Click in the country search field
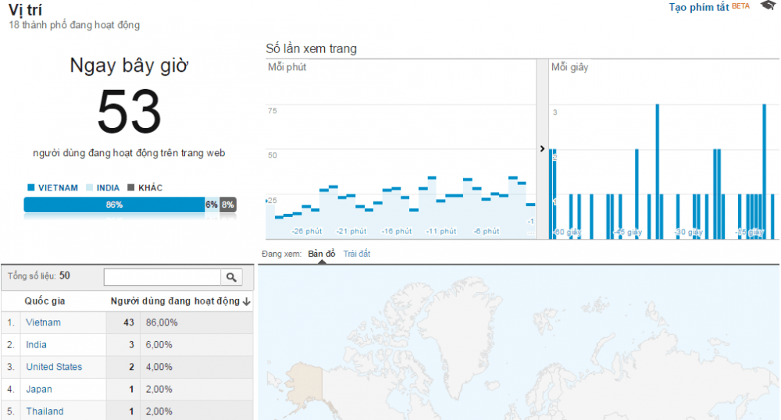The height and width of the screenshot is (420, 781). [162, 277]
